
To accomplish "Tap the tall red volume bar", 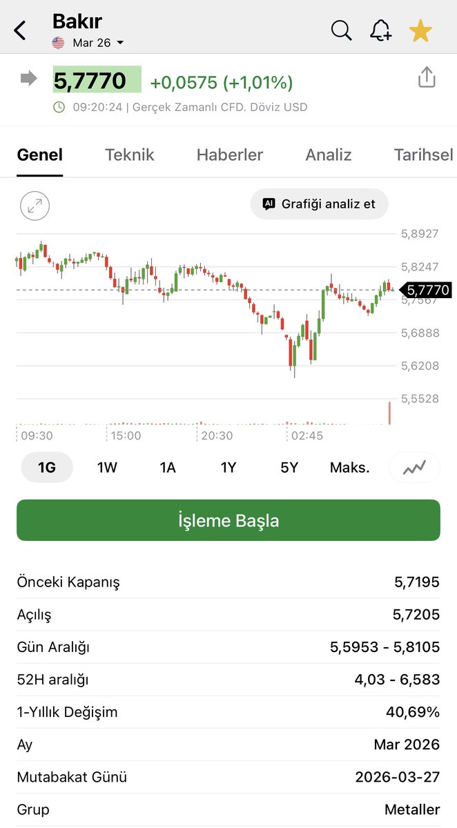I will tap(390, 413).
